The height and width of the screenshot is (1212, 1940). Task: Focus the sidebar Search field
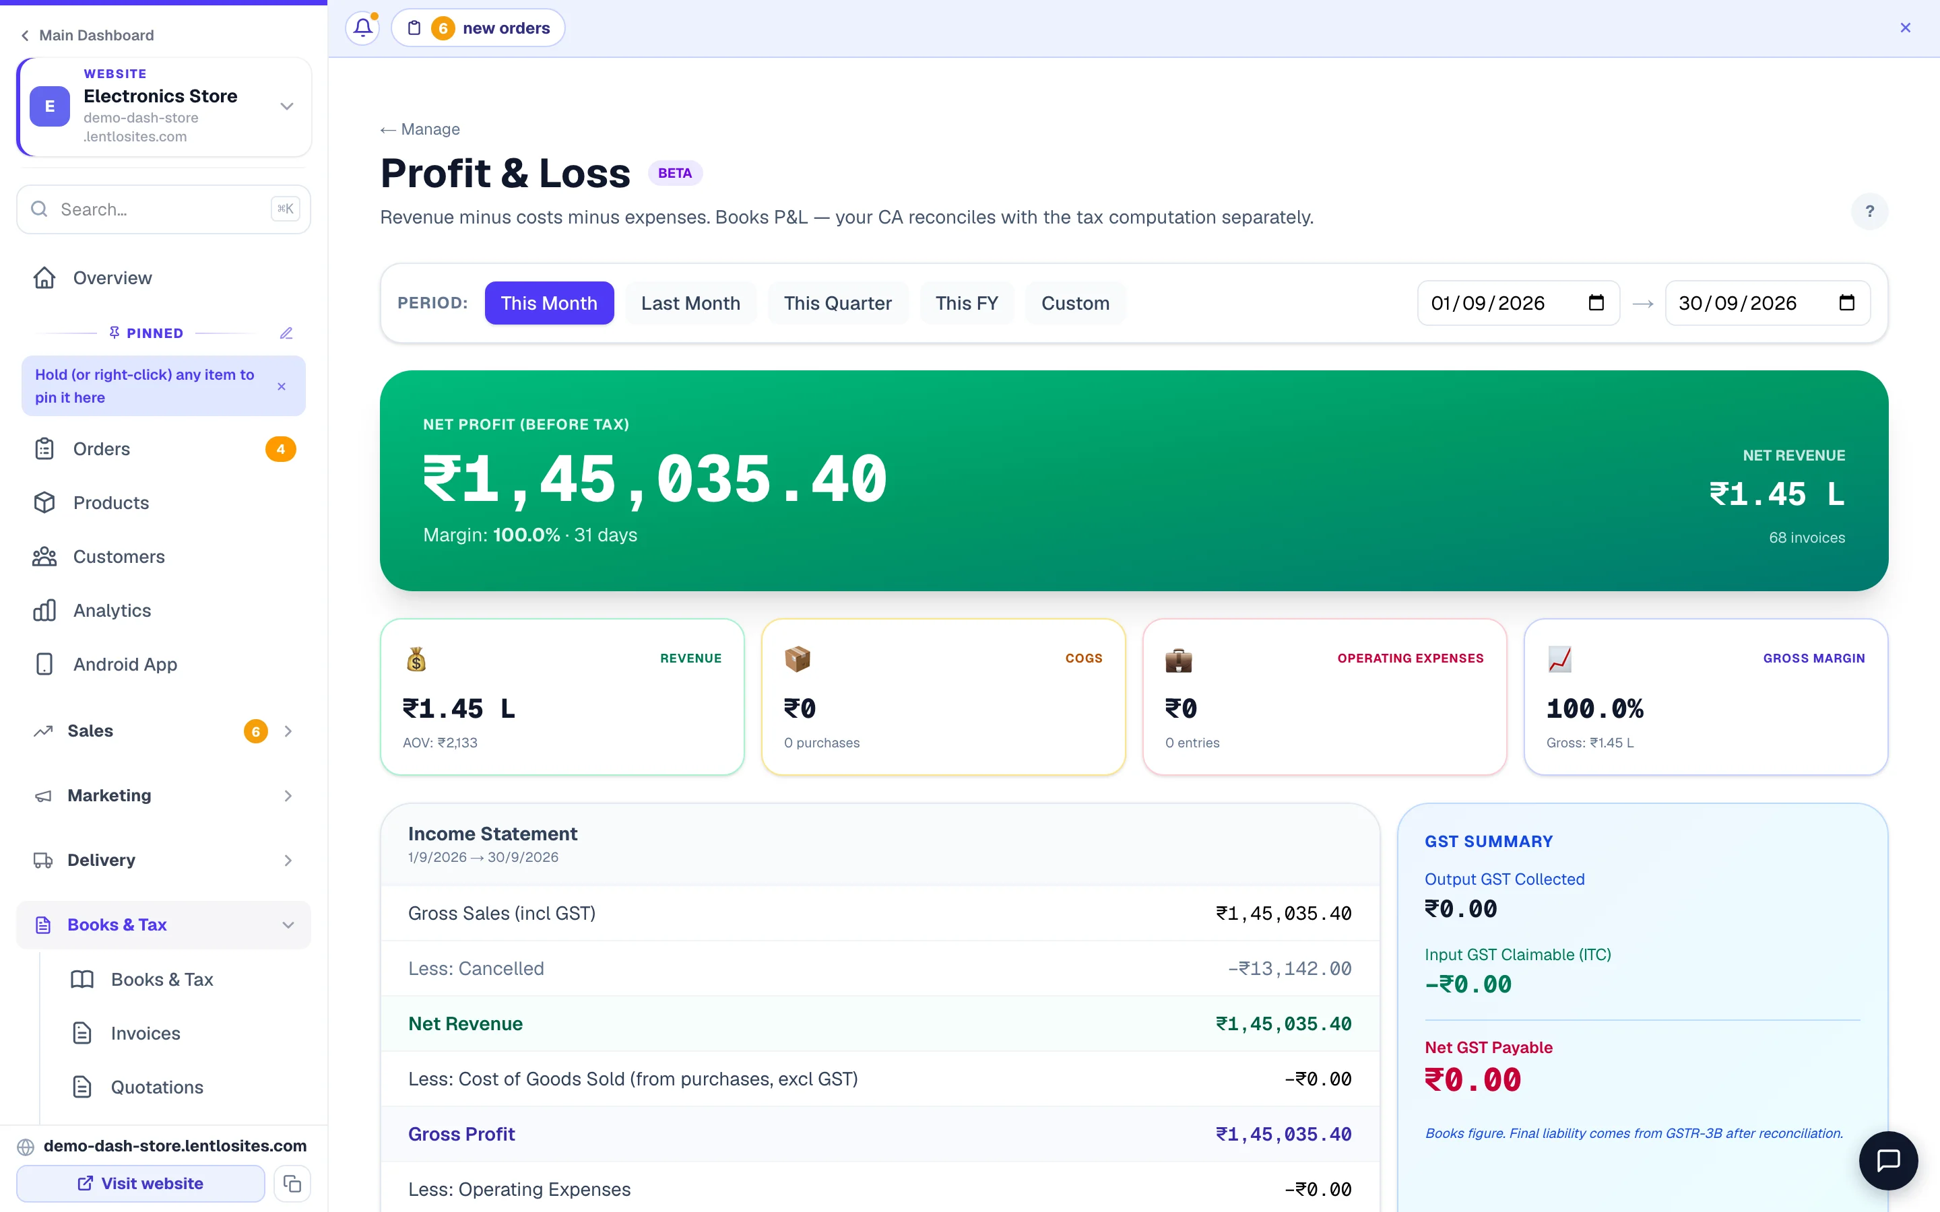tap(164, 209)
